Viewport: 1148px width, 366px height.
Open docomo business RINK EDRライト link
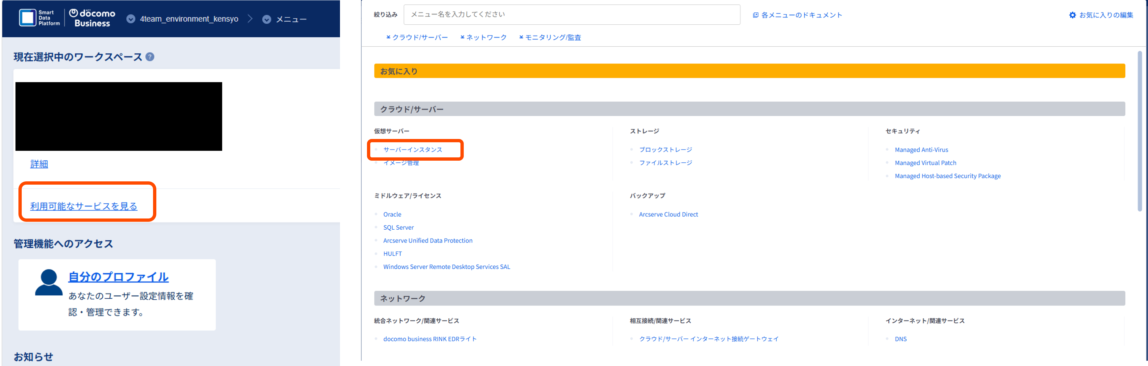coord(430,339)
